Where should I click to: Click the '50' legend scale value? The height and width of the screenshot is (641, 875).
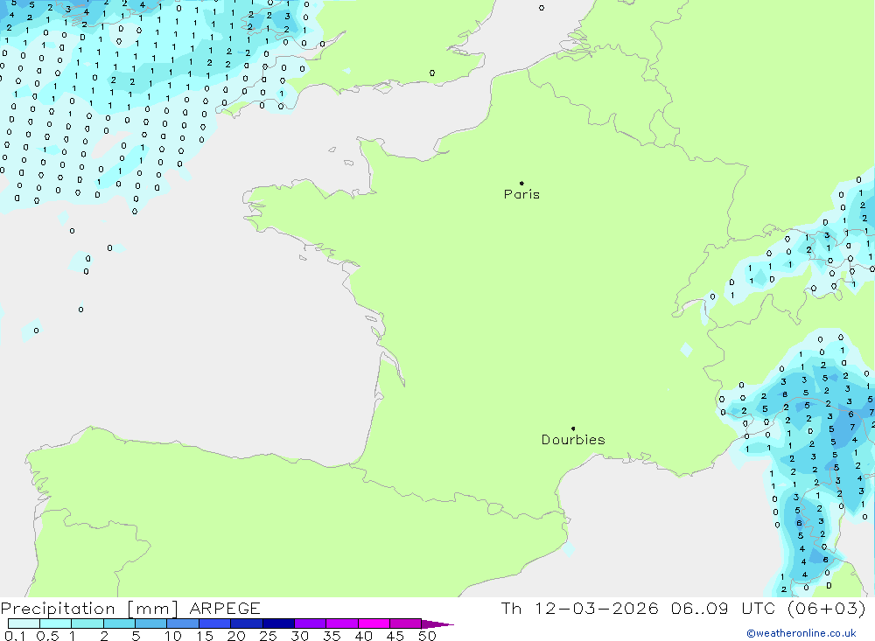(x=427, y=636)
